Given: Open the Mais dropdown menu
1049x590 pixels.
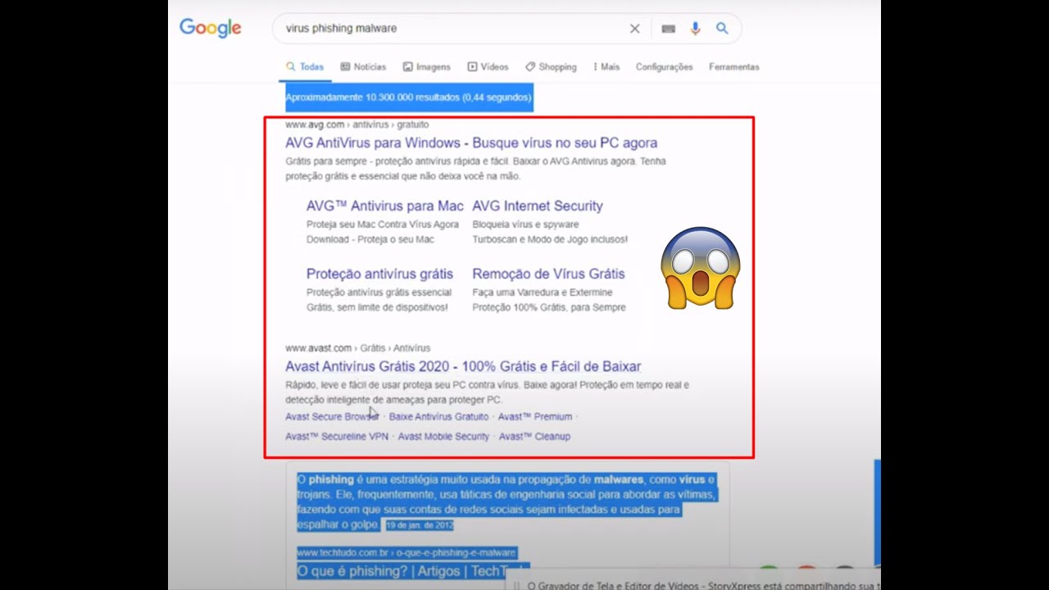Looking at the screenshot, I should click(x=606, y=67).
